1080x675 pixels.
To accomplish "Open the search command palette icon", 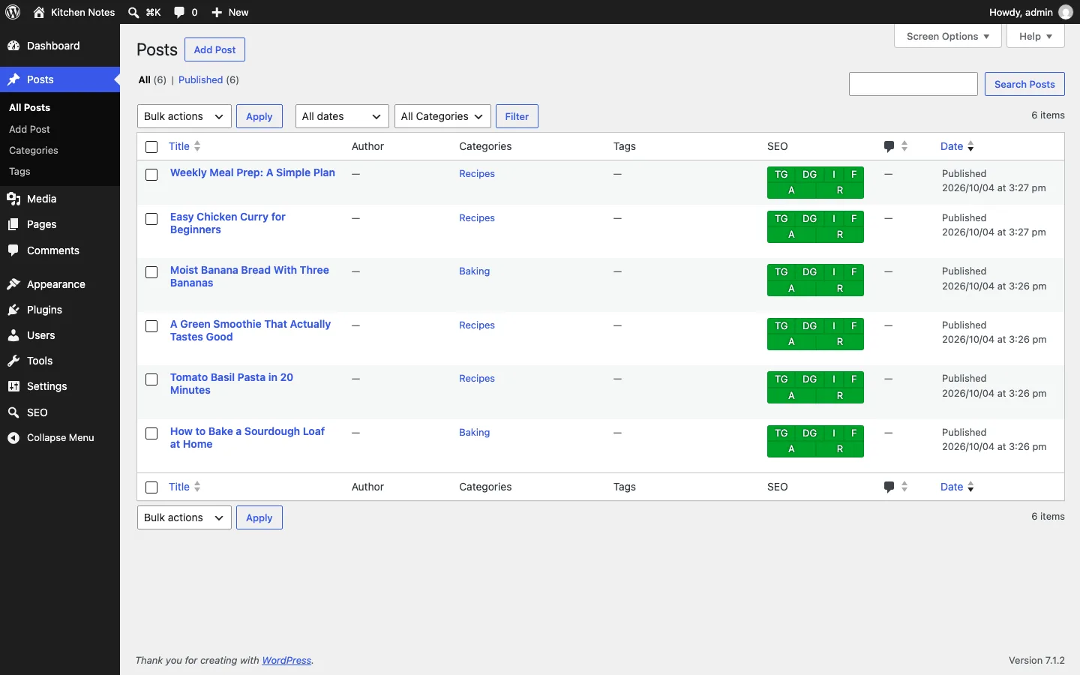I will 133,12.
